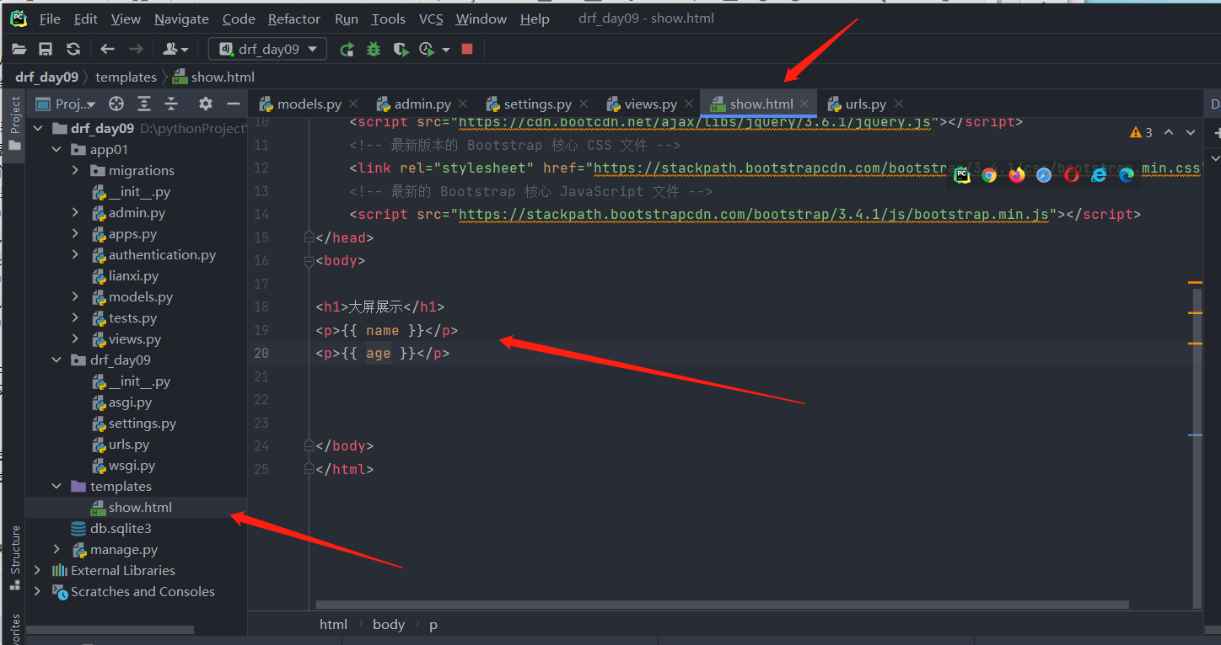Viewport: 1221px width, 645px height.
Task: Go to next highlighted error arrow
Action: tap(1191, 132)
